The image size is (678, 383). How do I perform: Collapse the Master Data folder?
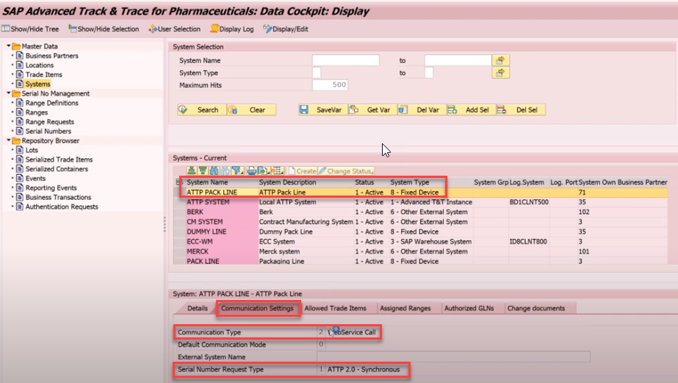[8, 46]
